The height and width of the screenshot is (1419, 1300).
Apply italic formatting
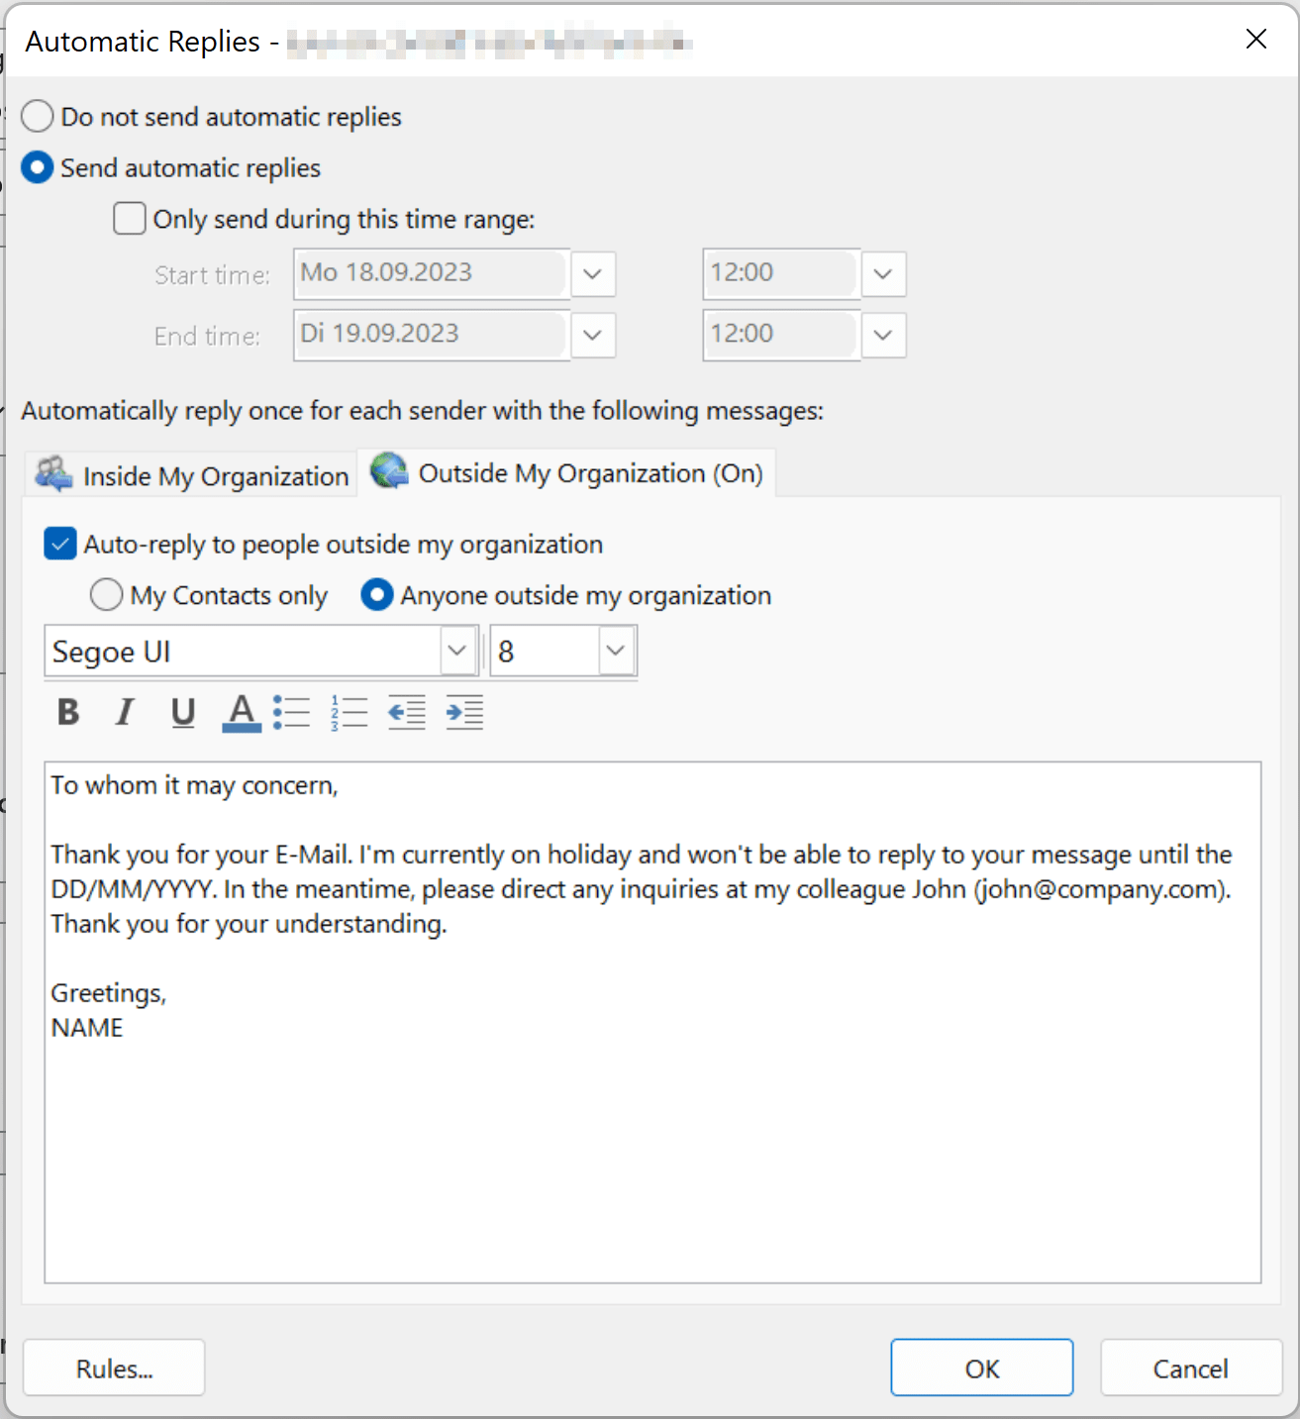tap(125, 712)
